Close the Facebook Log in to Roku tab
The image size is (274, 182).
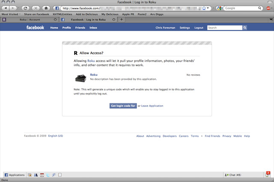pos(114,20)
